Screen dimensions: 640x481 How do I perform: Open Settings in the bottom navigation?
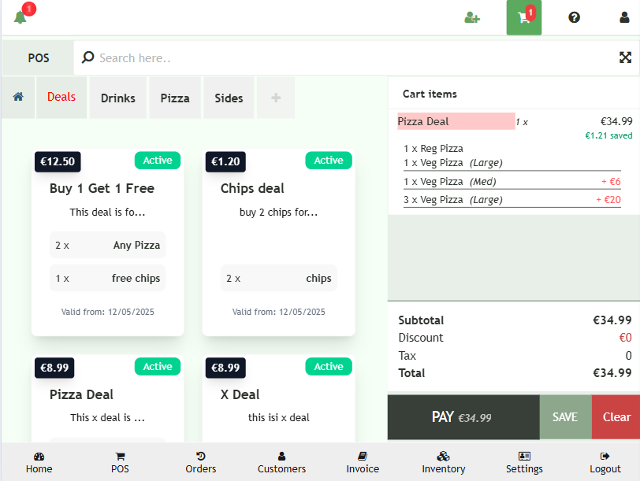click(524, 462)
